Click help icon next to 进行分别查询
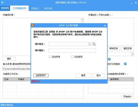The height and width of the screenshot is (107, 138). click(x=125, y=64)
